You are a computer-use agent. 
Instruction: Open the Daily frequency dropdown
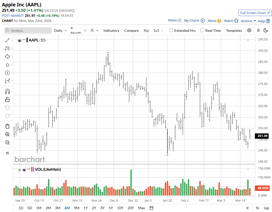[x=60, y=31]
